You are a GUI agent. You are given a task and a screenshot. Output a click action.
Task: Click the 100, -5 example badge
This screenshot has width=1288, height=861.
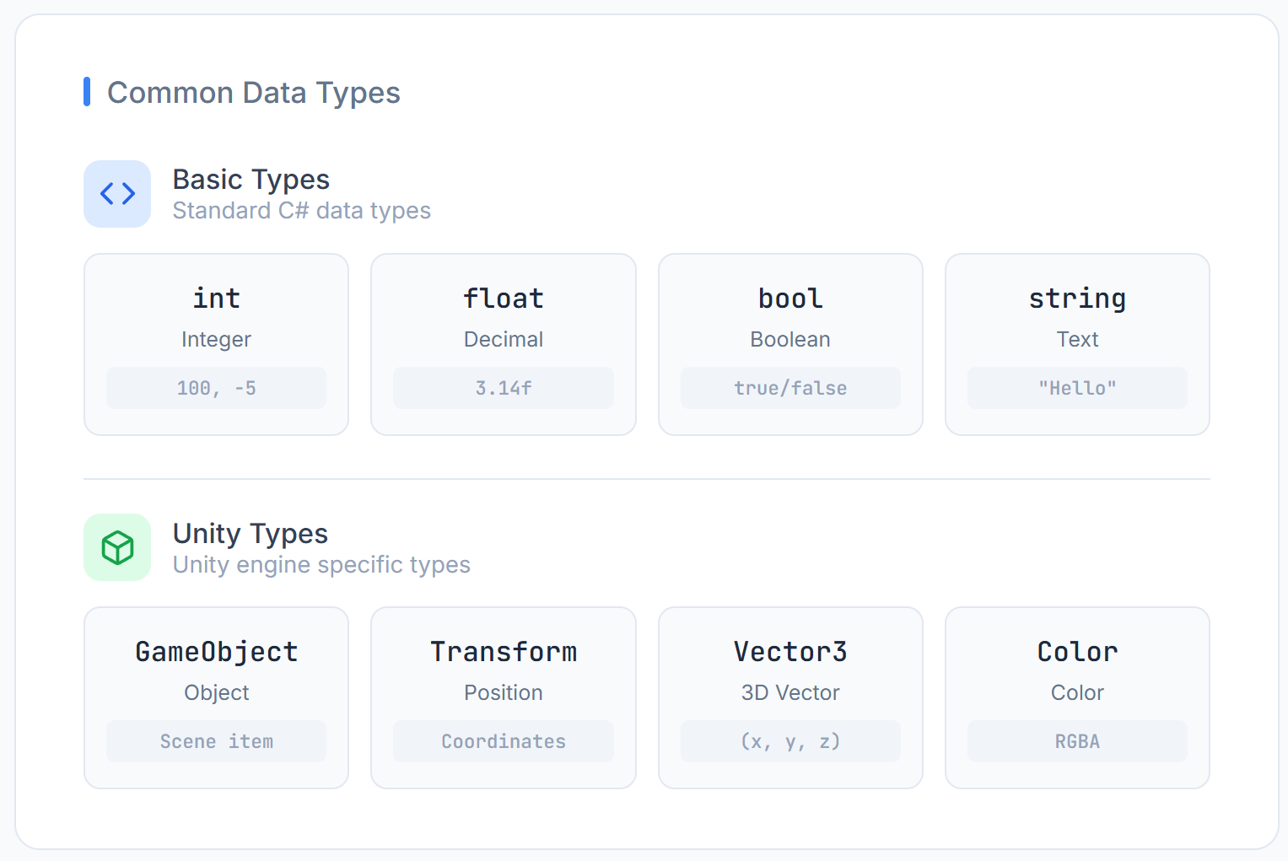216,387
